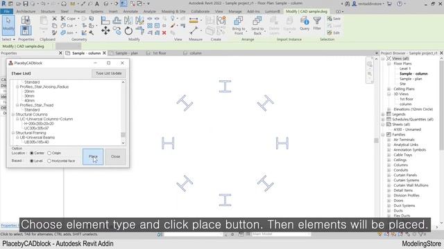This screenshot has width=444, height=249.
Task: Select Center location radio button
Action: [32, 153]
